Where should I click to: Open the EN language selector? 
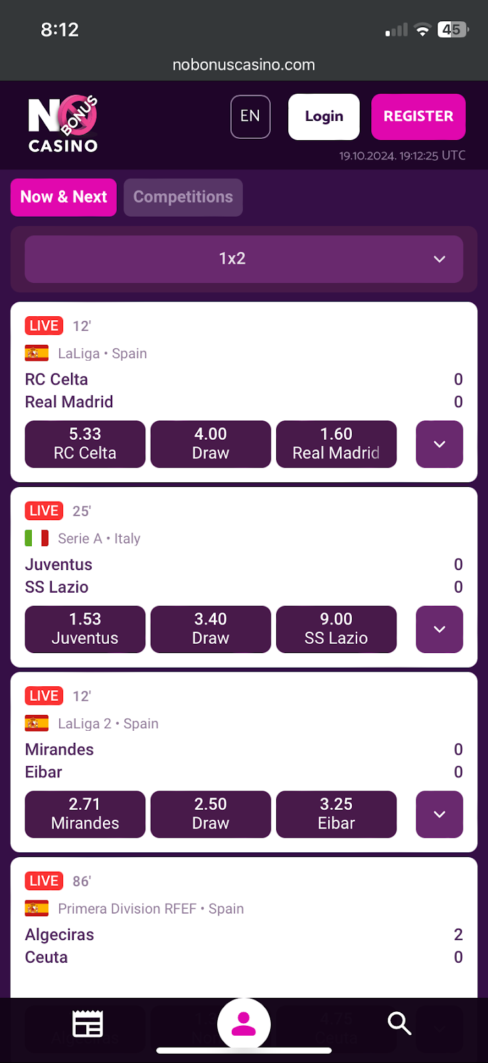(250, 117)
